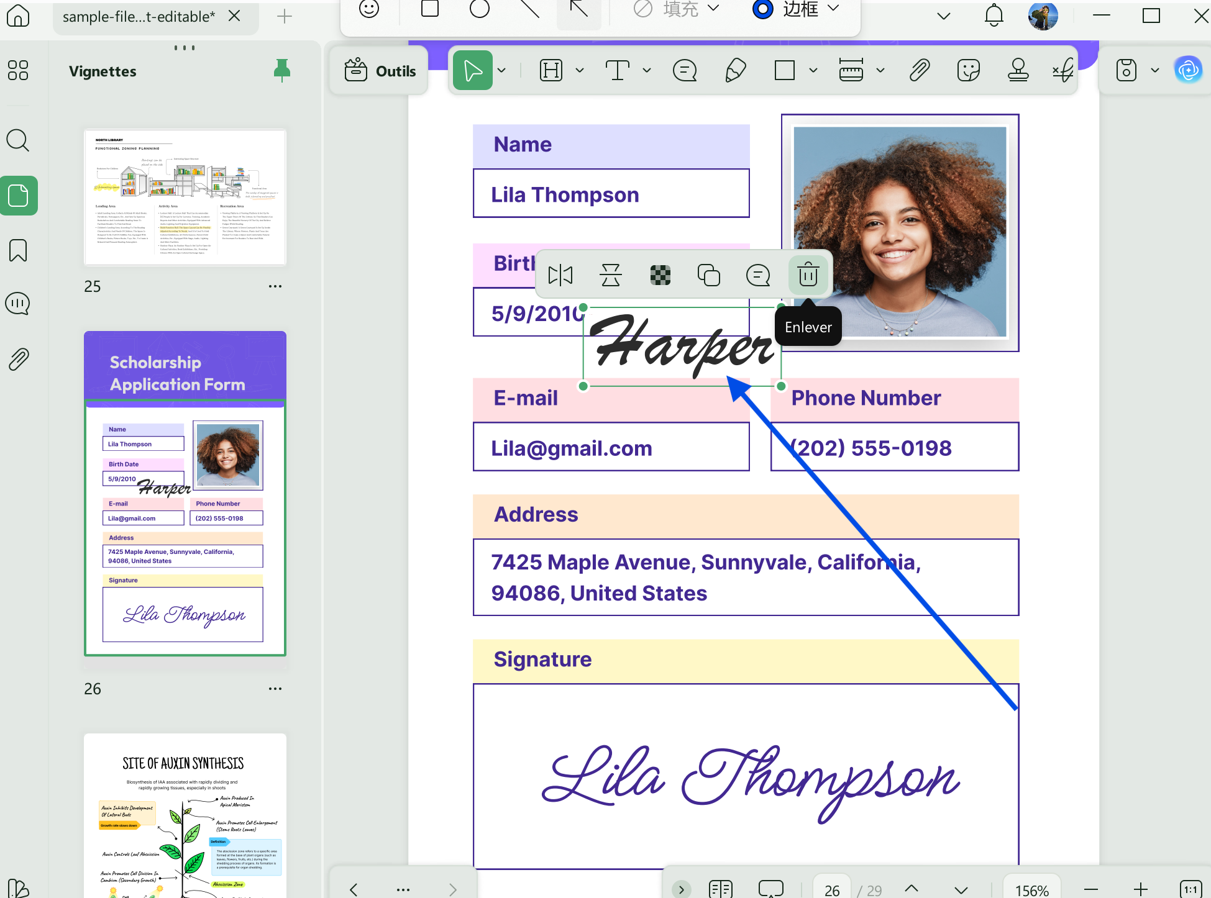Open the bookmarks panel
Viewport: 1211px width, 898px height.
tap(18, 250)
